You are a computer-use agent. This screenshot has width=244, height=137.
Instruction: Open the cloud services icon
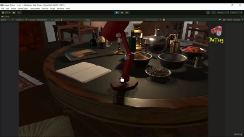pos(14,13)
